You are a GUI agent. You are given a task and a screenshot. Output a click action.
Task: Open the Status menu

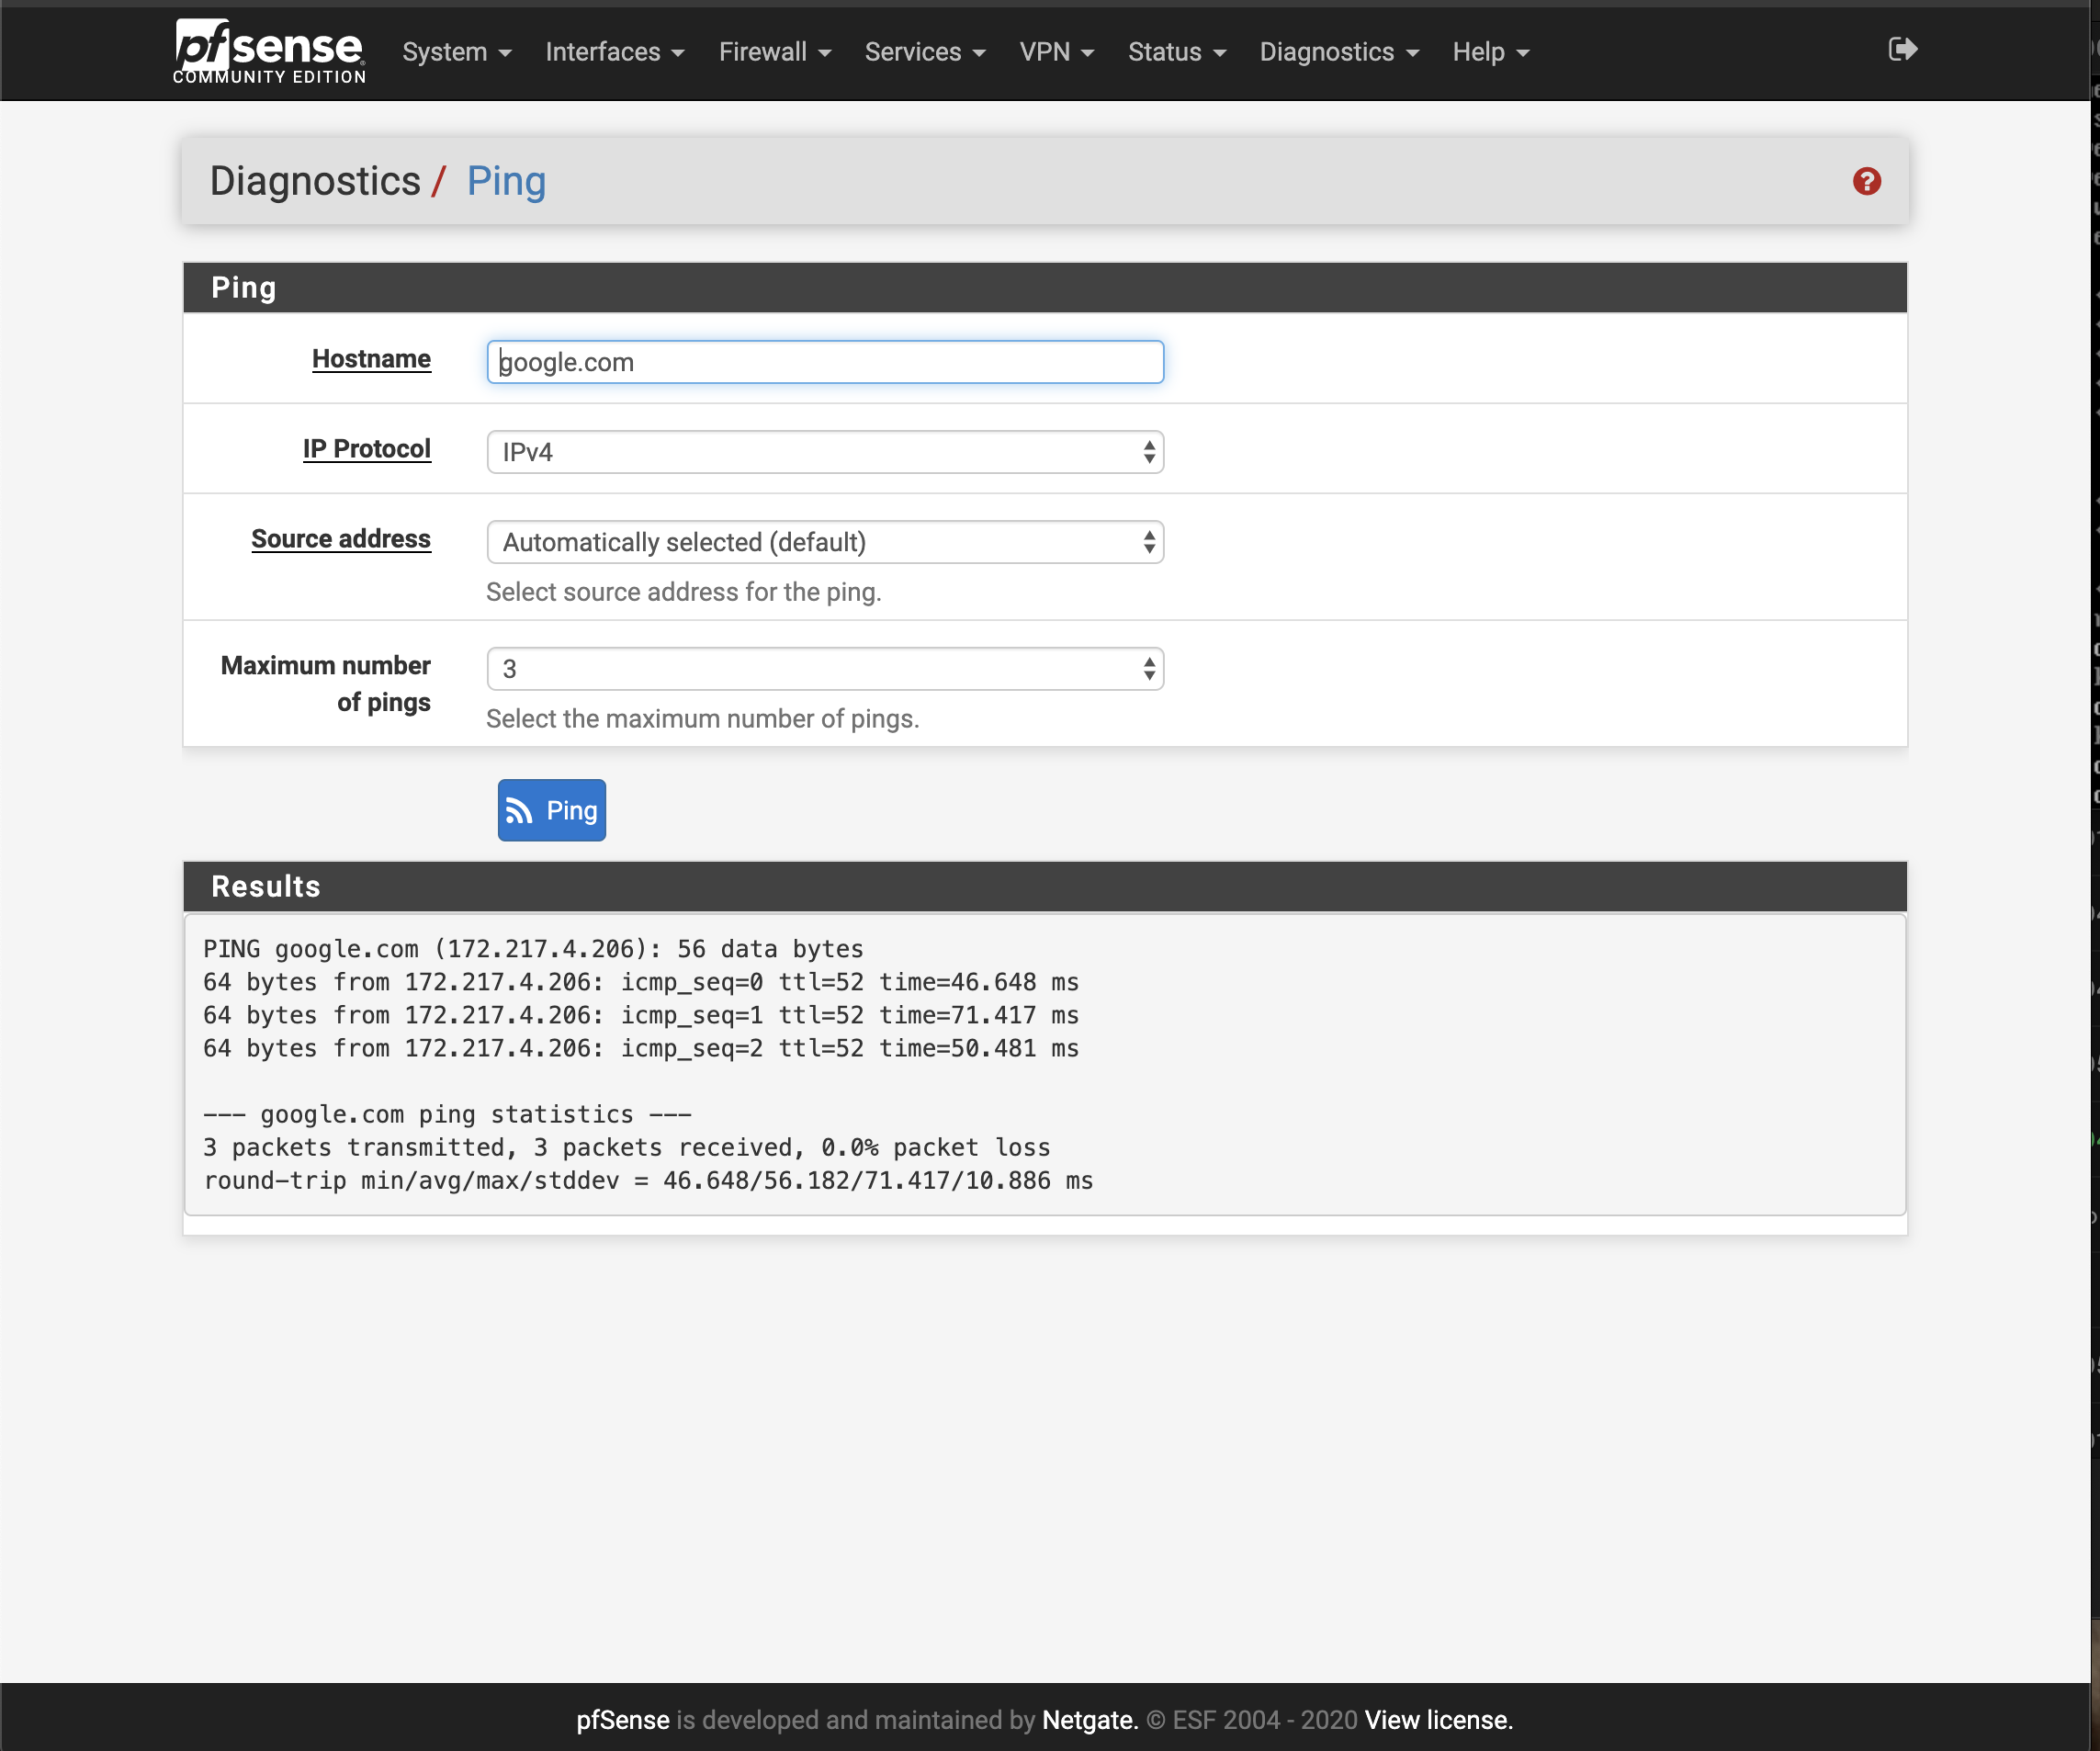pyautogui.click(x=1177, y=52)
